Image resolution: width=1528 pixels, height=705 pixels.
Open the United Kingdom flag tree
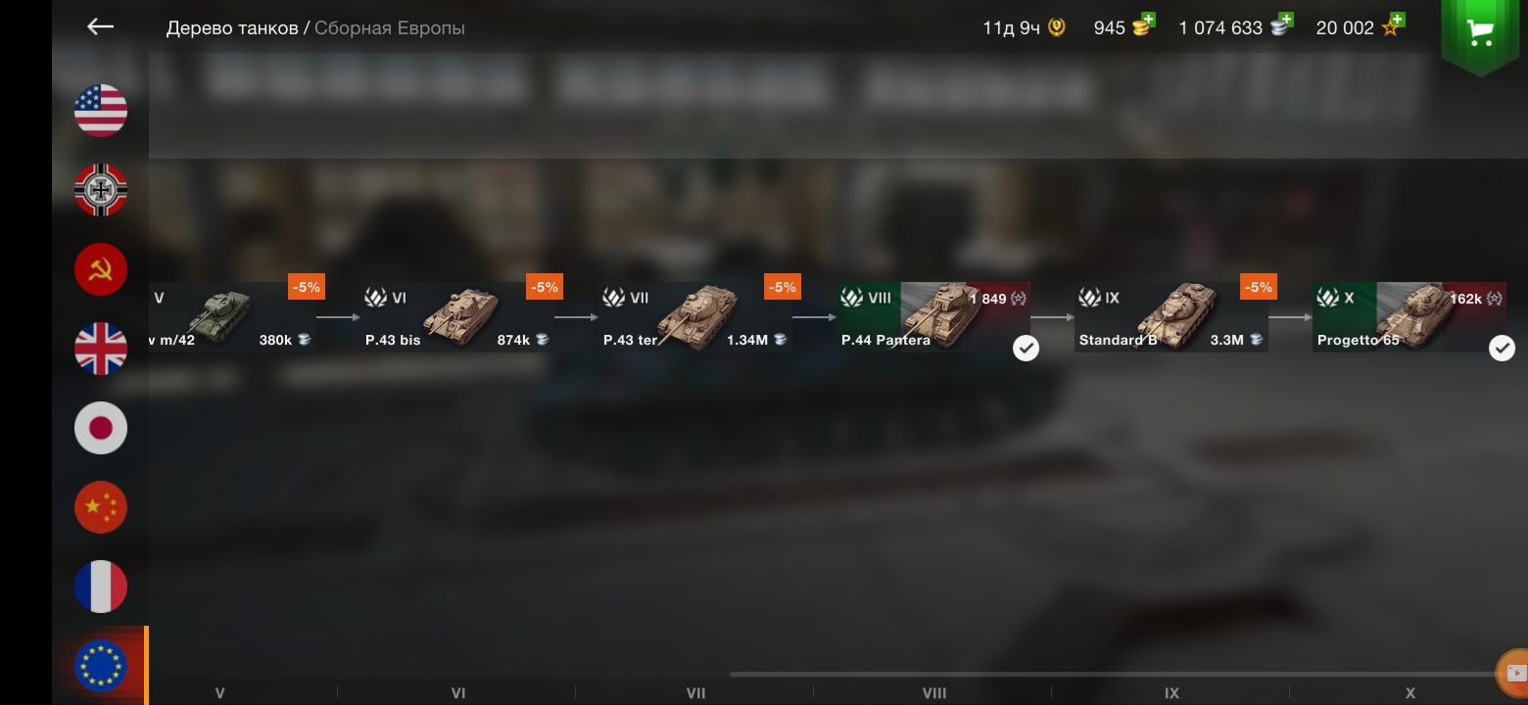101,348
